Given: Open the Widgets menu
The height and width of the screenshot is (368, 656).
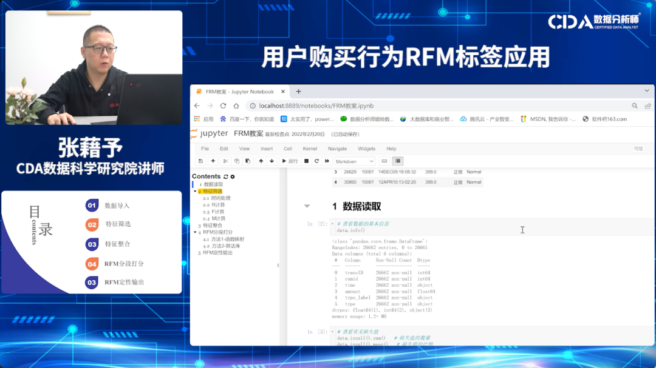Looking at the screenshot, I should click(366, 149).
